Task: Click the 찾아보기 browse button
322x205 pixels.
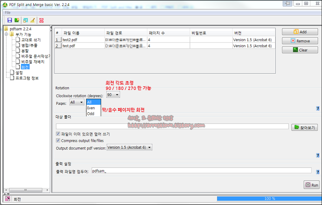Action: tap(304, 127)
